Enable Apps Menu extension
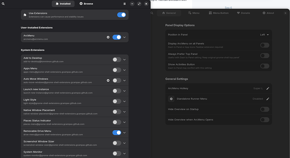This screenshot has height=158, width=290. [x=117, y=70]
